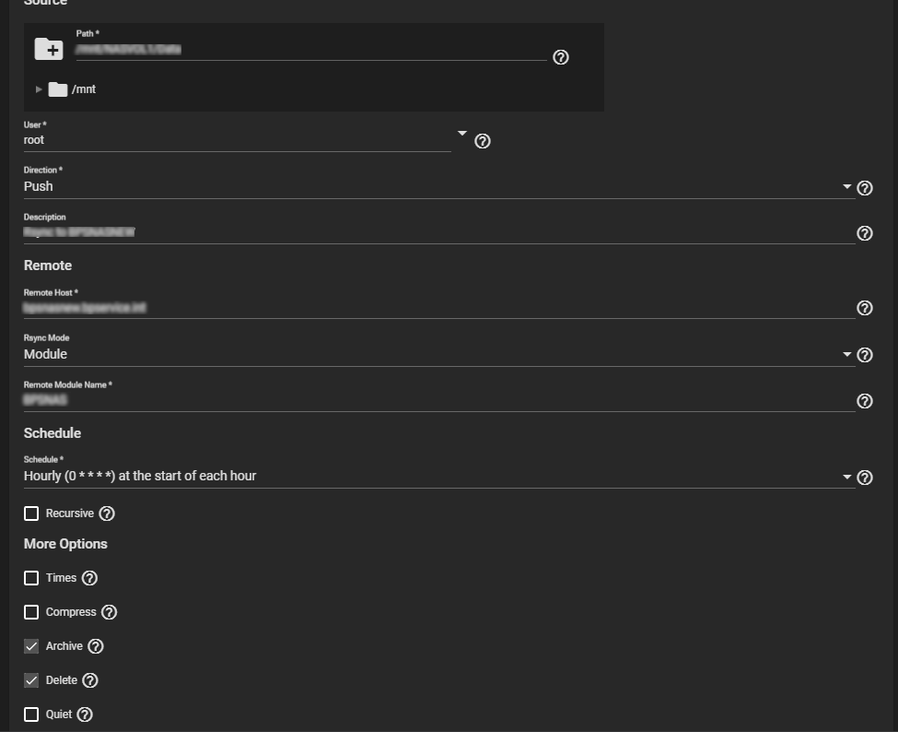898x732 pixels.
Task: Disable the Archive checkbox
Action: [x=31, y=646]
